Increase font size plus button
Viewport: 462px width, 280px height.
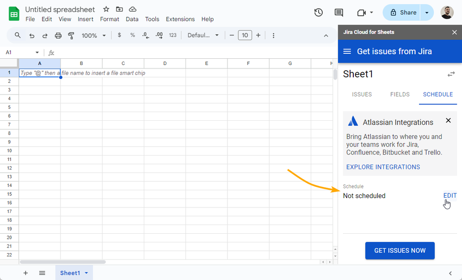(258, 35)
